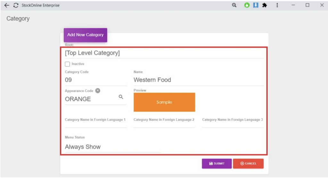Open the three-dot more options menu
The width and height of the screenshot is (328, 178).
click(x=277, y=5)
